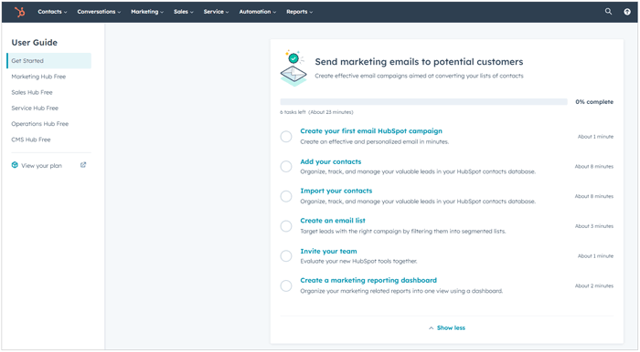The width and height of the screenshot is (640, 352).
Task: Open Sales Hub Free guide
Action: coord(32,92)
